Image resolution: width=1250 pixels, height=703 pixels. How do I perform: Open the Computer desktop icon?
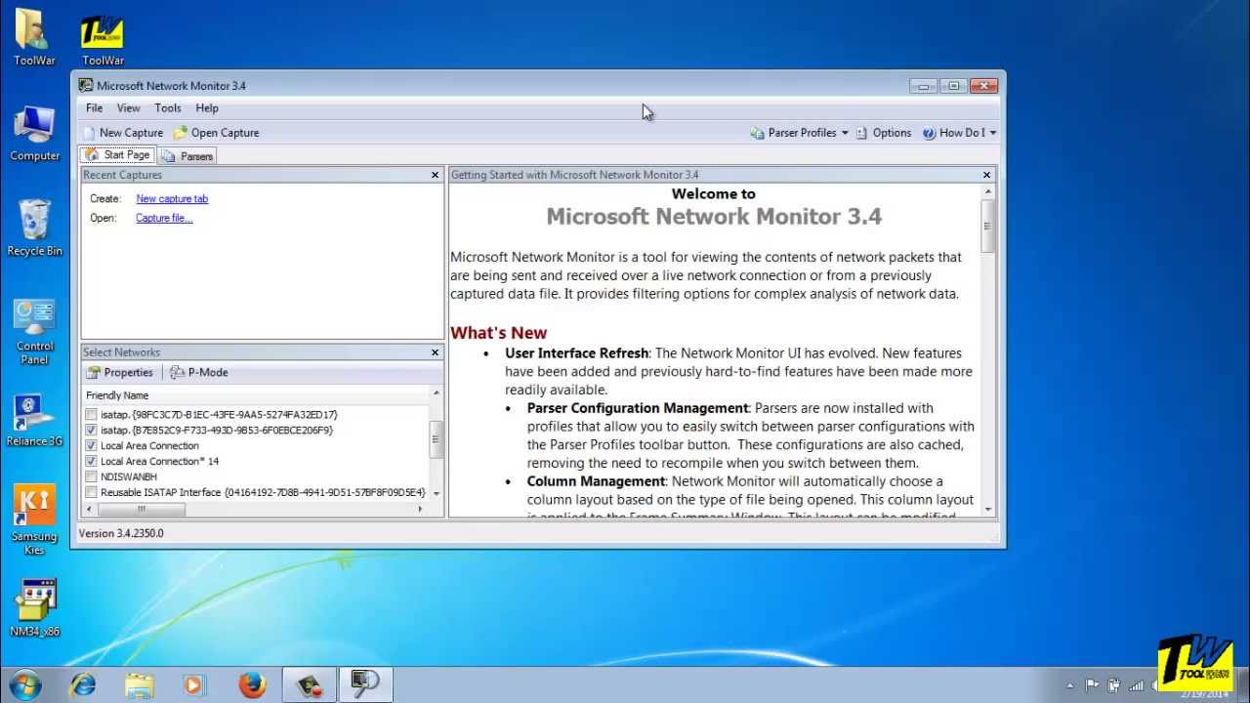pos(35,134)
